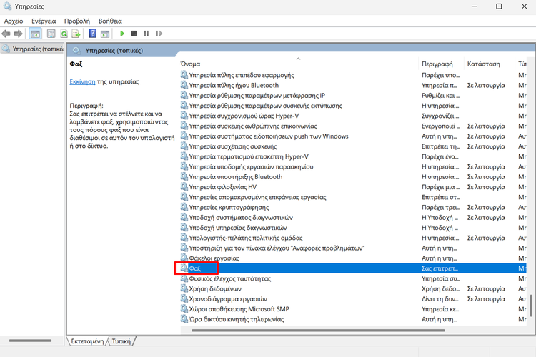The height and width of the screenshot is (357, 536).
Task: Click the Restart Service toolbar icon
Action: coord(158,34)
